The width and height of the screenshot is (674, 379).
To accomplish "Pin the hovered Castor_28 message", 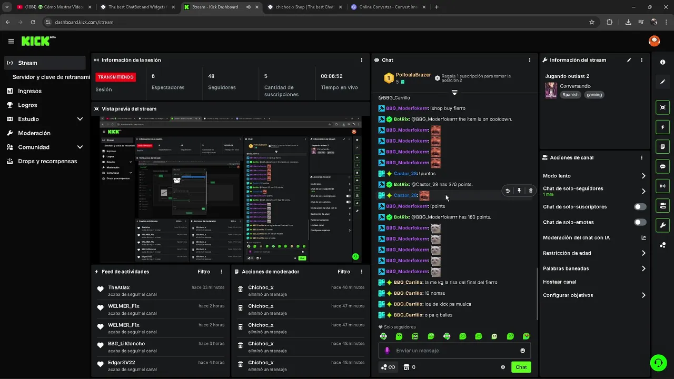I will click(519, 191).
